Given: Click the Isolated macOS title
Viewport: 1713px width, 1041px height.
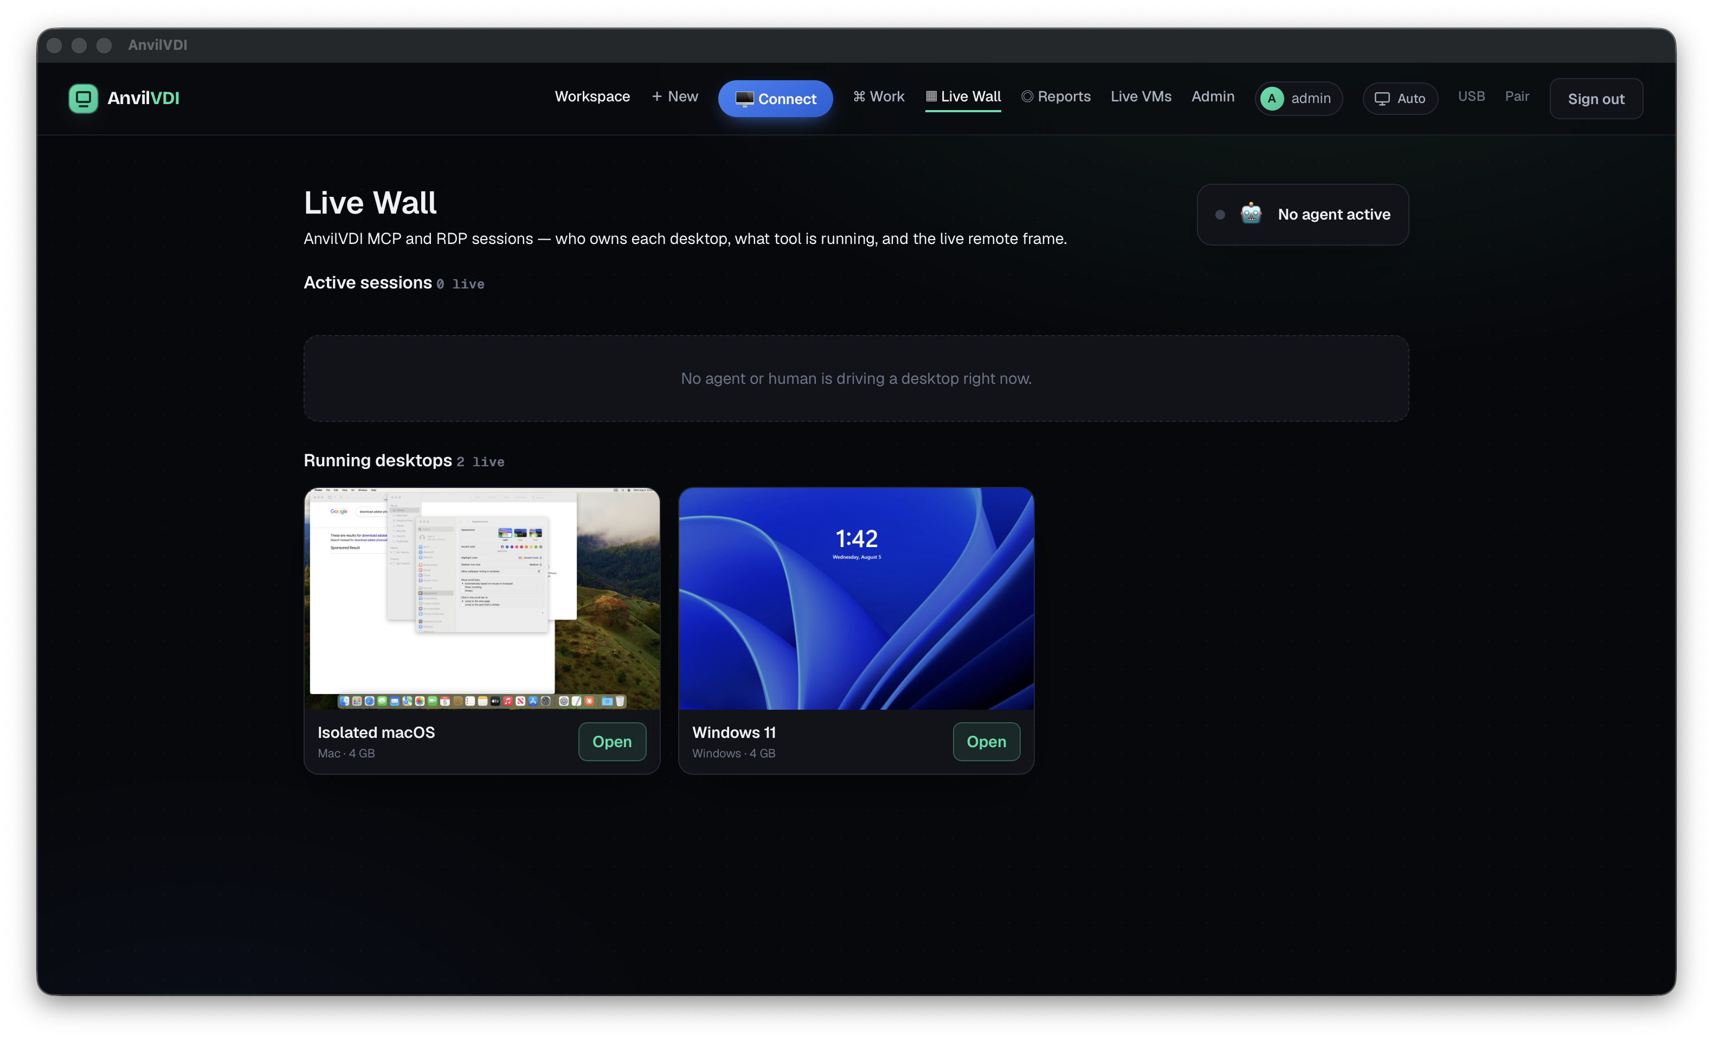Looking at the screenshot, I should (x=376, y=732).
